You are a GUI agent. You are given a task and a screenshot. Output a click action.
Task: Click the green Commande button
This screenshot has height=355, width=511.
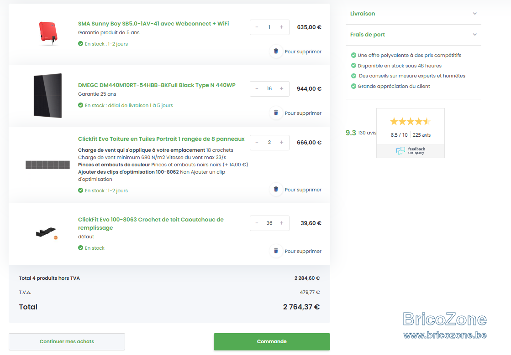pos(272,341)
